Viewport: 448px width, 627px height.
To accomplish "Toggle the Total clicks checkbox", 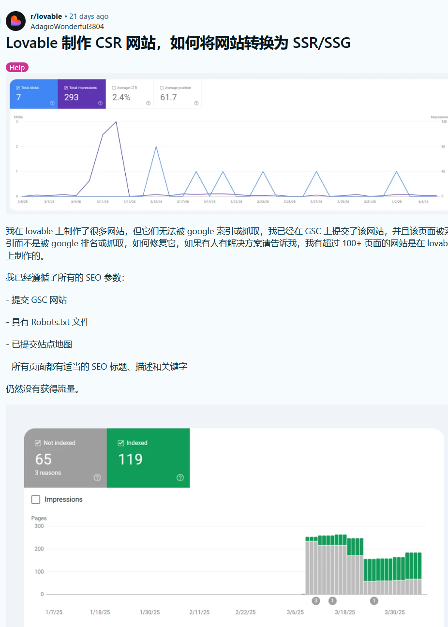I will click(x=18, y=88).
